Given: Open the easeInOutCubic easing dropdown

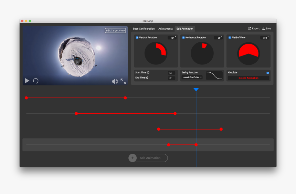Looking at the screenshot, I should coord(192,77).
